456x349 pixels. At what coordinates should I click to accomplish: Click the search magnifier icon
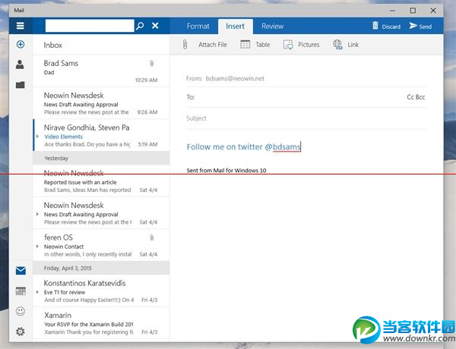tap(139, 26)
